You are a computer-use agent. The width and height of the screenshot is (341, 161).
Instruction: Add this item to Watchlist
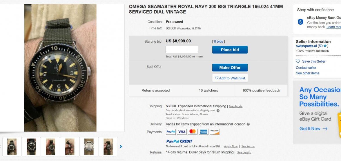pos(230,78)
